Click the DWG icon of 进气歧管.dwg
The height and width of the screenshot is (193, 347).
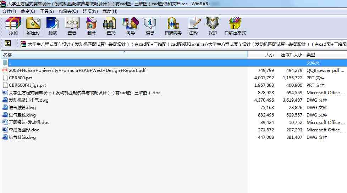[5, 107]
